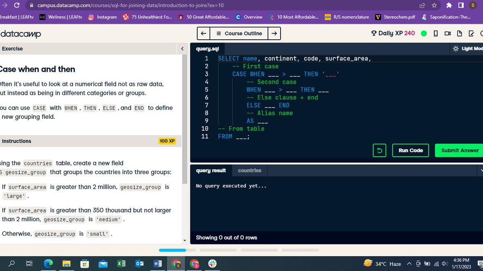Switch to the countries table tab
Image resolution: width=483 pixels, height=271 pixels.
[250, 171]
